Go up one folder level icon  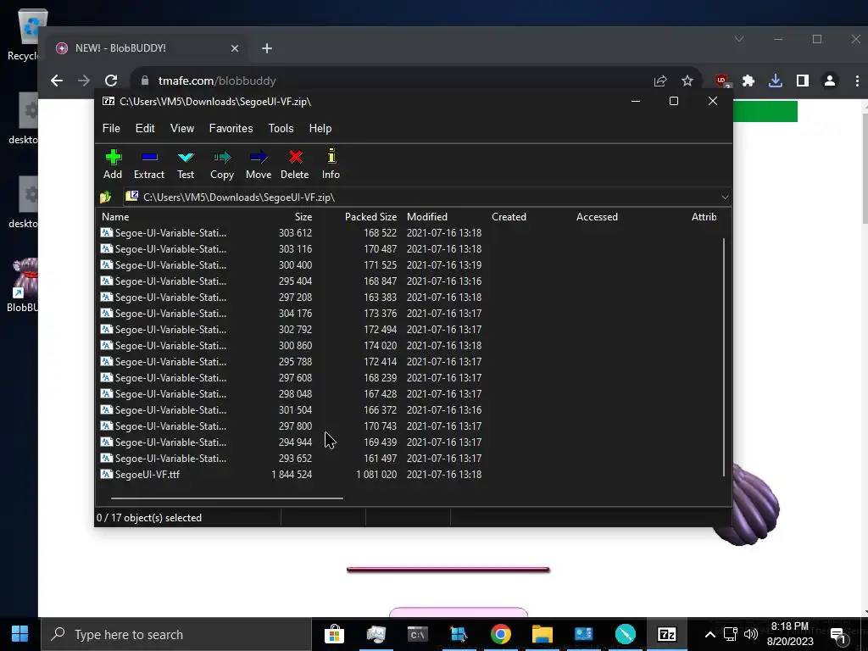click(106, 197)
